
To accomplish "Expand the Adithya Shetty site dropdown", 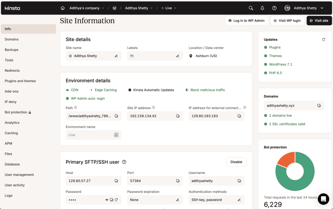I will [x=139, y=8].
